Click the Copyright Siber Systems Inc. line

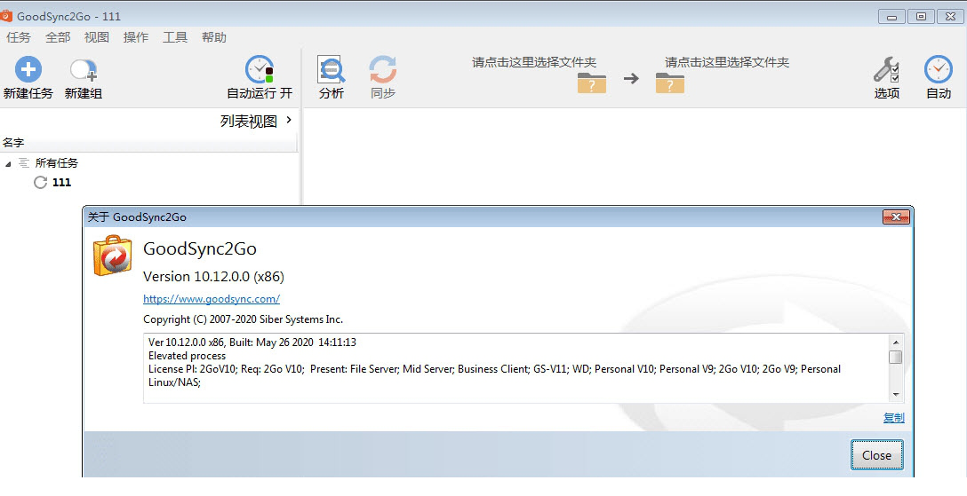[x=243, y=319]
